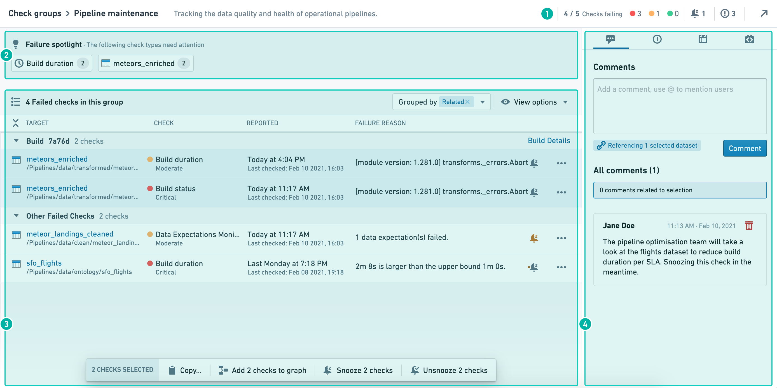Viewport: 777px width, 388px height.
Task: Open the Grouped by dropdown arrow
Action: tap(483, 102)
